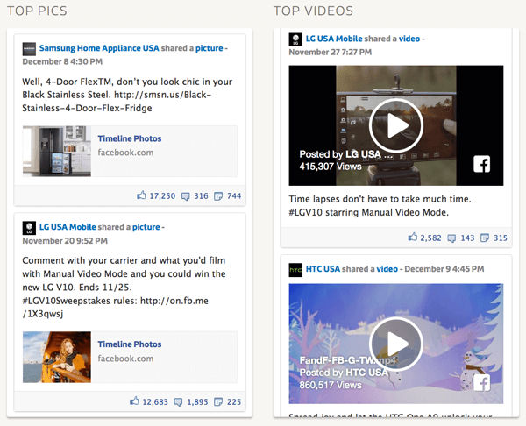Open the 'video' link in HTC USA post

pos(387,269)
